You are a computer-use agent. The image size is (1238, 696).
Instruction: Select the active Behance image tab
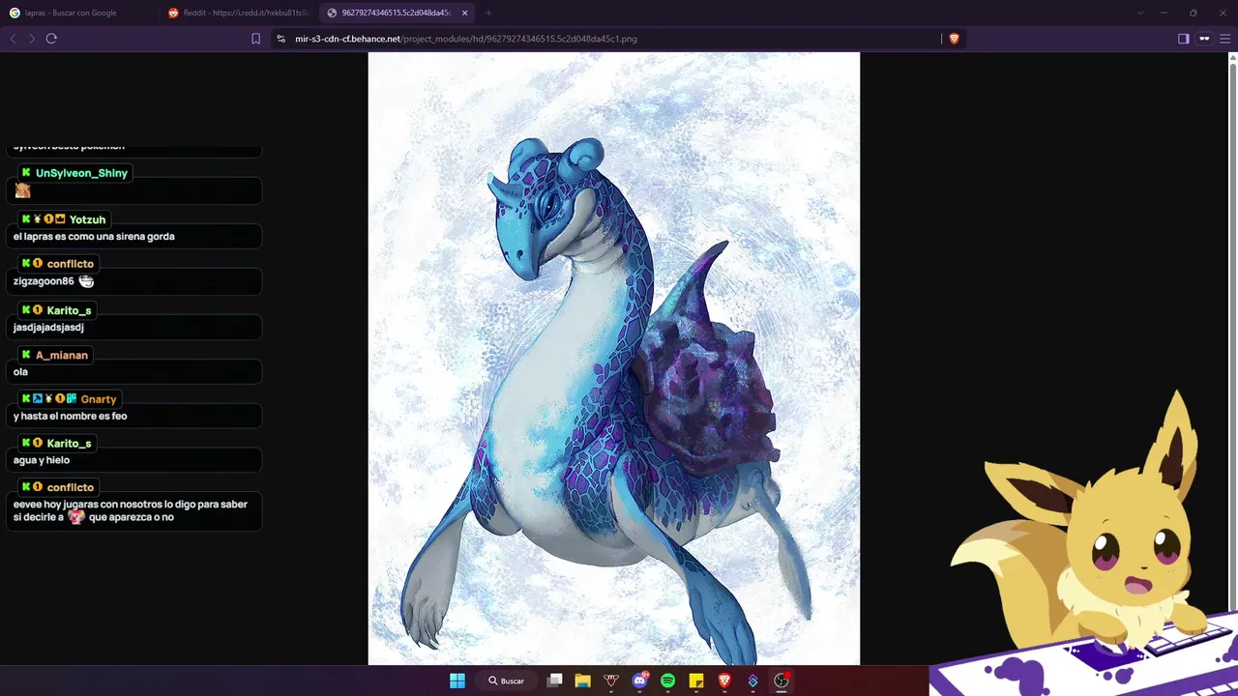point(396,13)
